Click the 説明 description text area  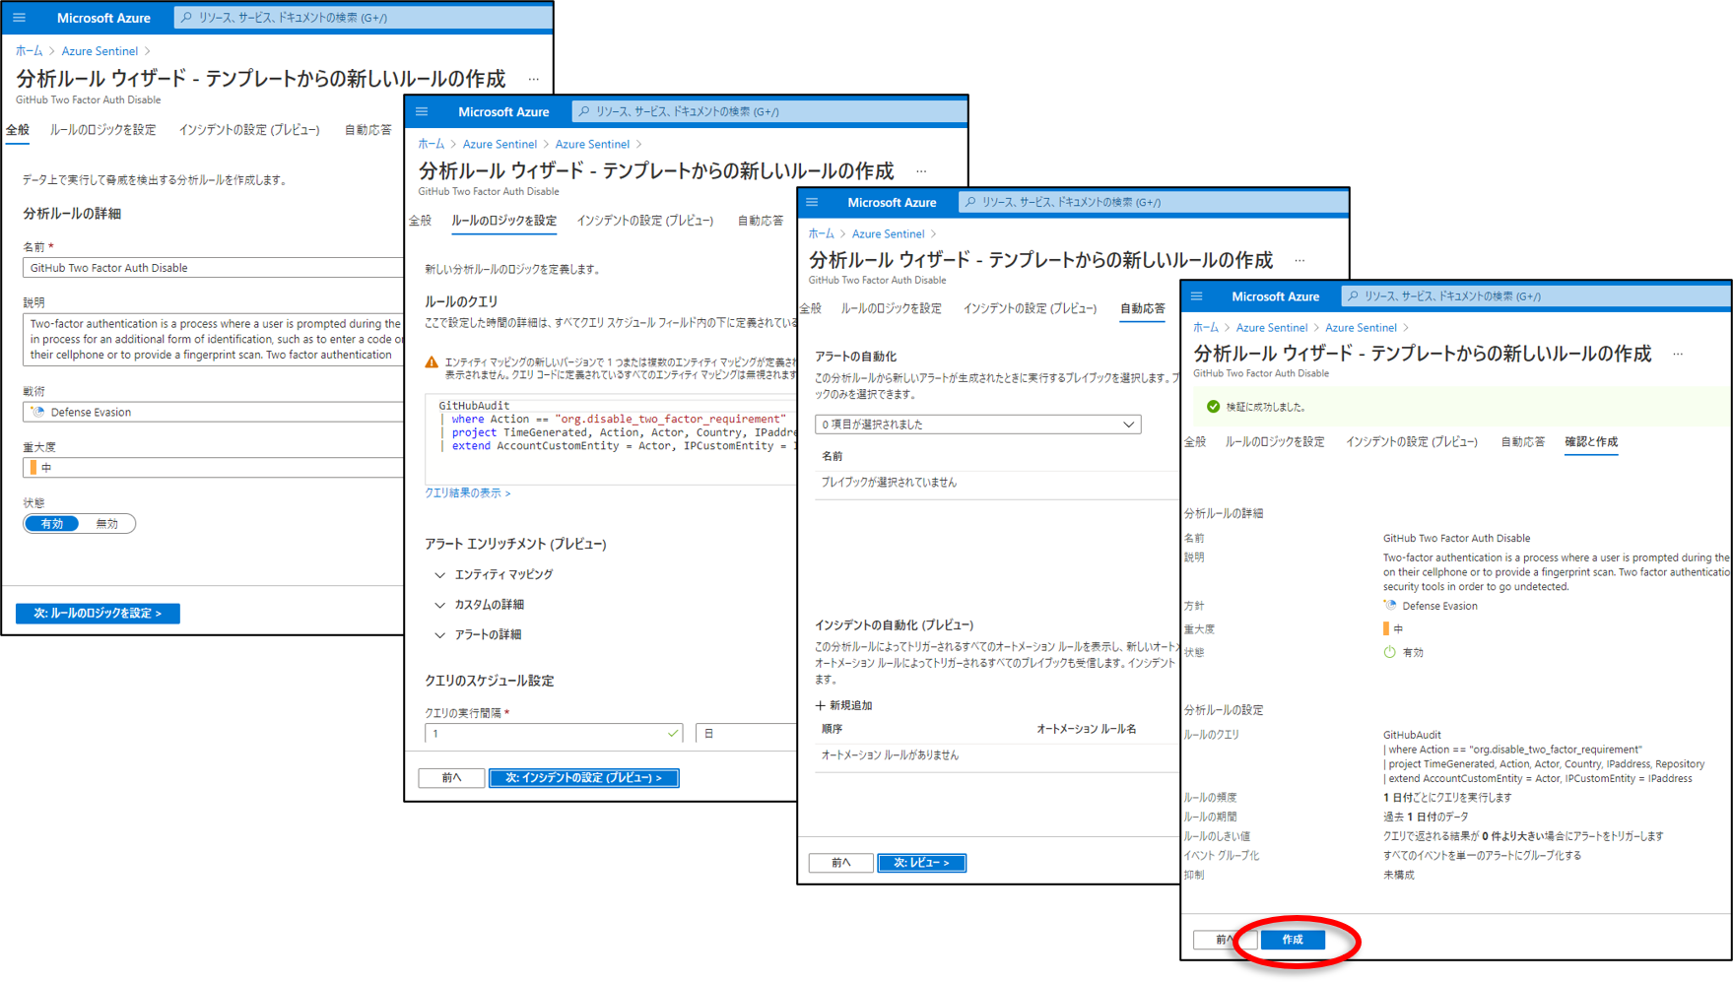point(213,340)
